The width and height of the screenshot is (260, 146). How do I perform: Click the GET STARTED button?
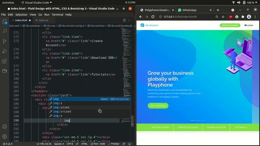(x=158, y=105)
